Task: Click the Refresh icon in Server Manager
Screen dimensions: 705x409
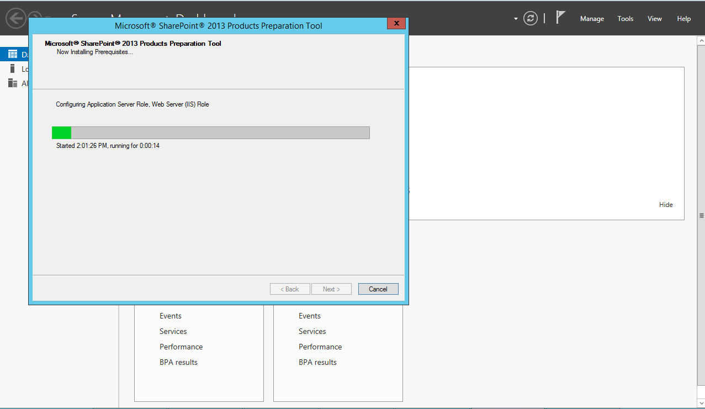Action: [x=530, y=18]
